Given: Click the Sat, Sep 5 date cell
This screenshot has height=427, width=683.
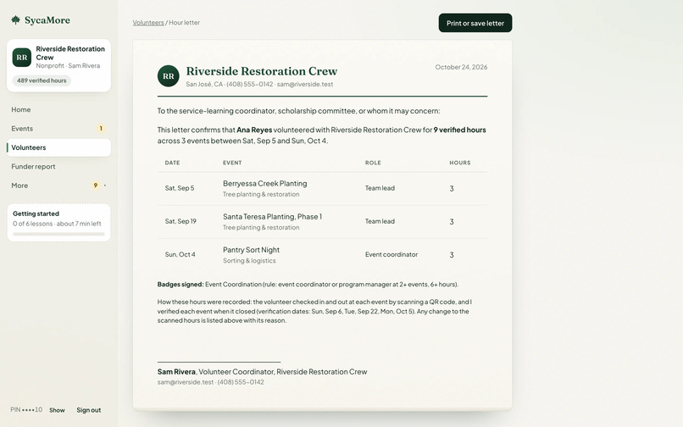Looking at the screenshot, I should tap(180, 188).
